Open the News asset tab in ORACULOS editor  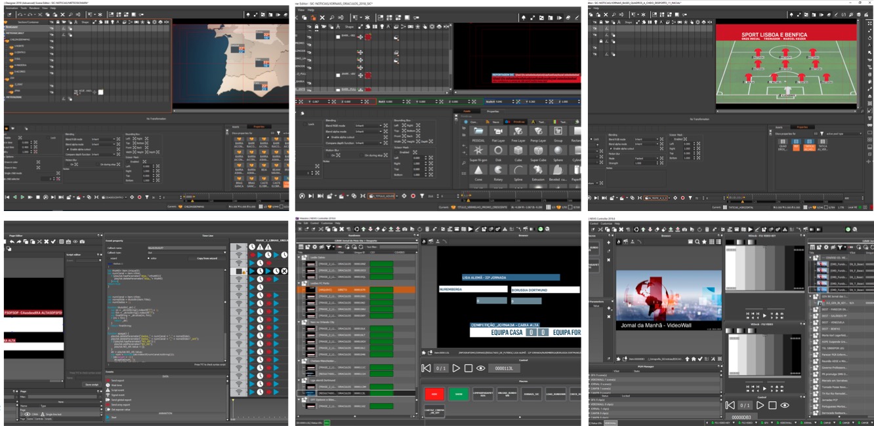(493, 122)
